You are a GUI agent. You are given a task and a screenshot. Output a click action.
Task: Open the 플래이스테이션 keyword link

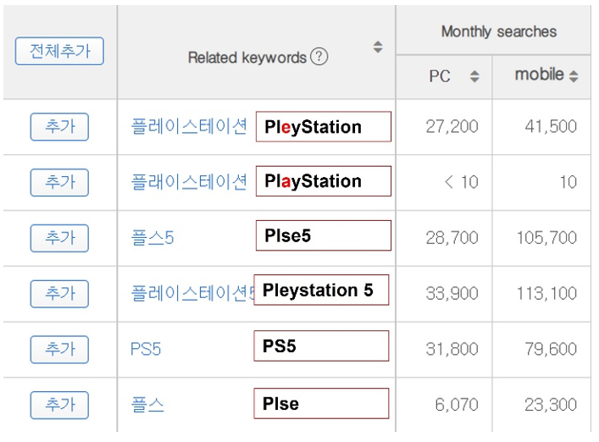(x=189, y=182)
